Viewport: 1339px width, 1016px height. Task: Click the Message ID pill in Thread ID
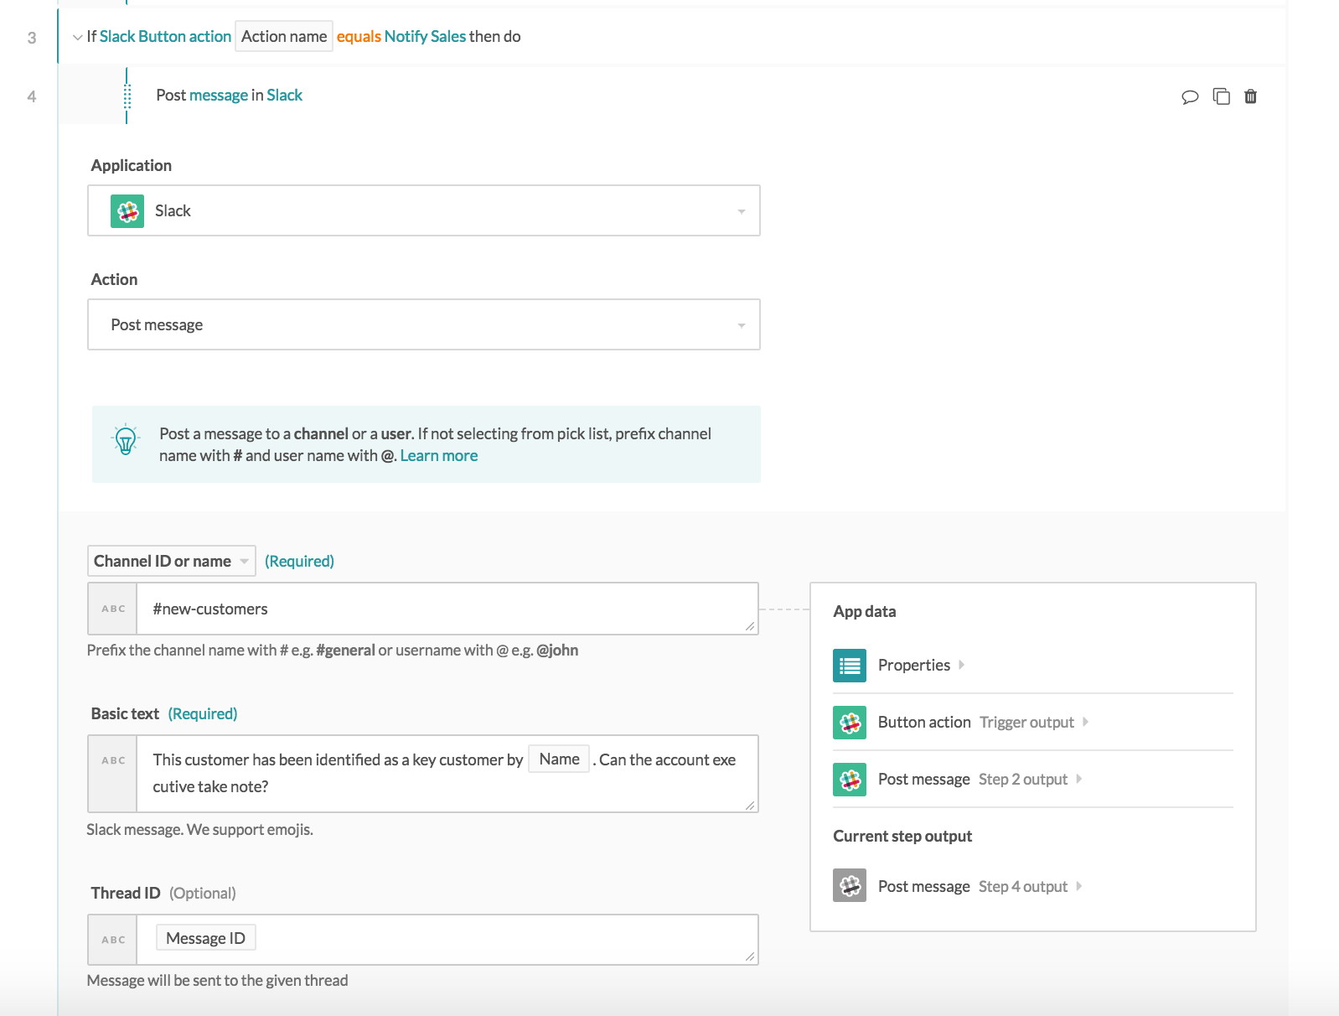coord(205,938)
